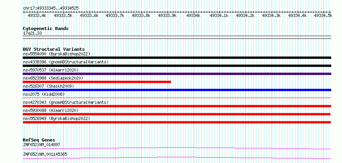Select the thin red nsv2075 line
The image size is (342, 163).
coord(177,98)
